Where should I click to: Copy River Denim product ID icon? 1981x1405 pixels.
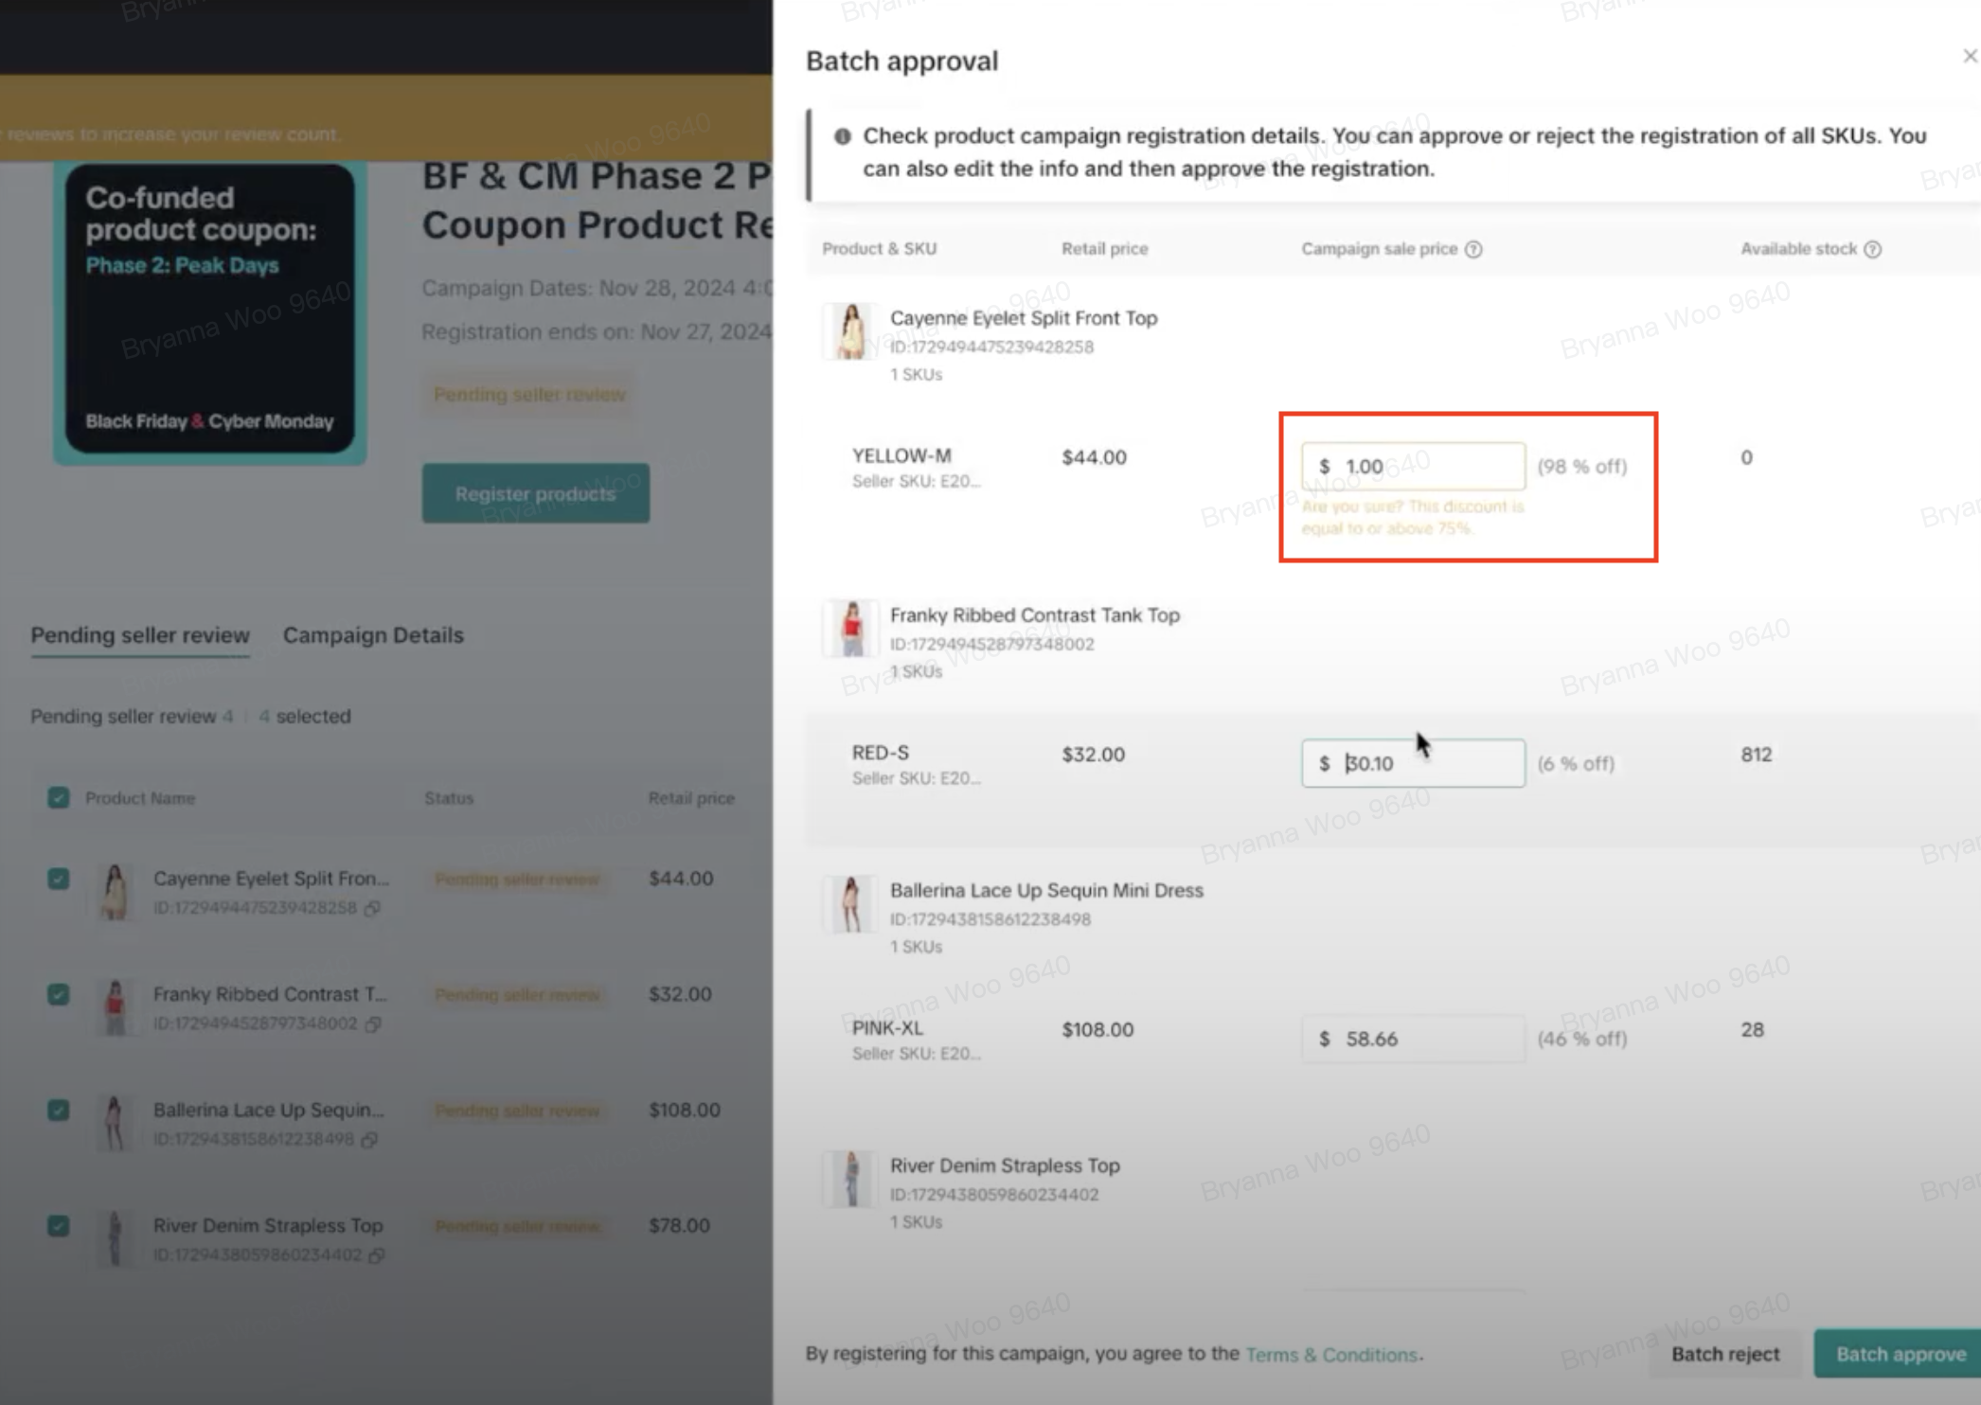tap(376, 1255)
